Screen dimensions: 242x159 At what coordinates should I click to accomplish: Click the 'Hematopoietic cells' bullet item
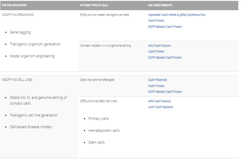104,131
